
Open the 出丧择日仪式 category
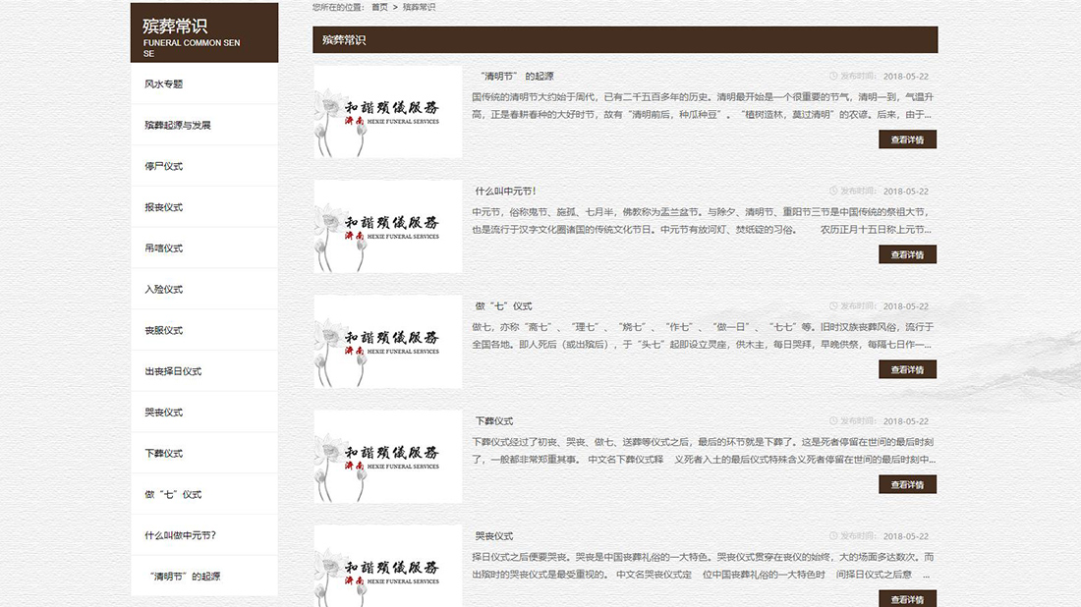(x=173, y=371)
